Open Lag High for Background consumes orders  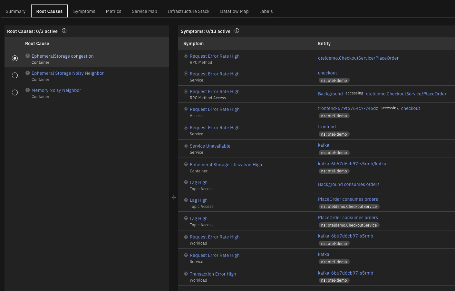[x=198, y=182]
